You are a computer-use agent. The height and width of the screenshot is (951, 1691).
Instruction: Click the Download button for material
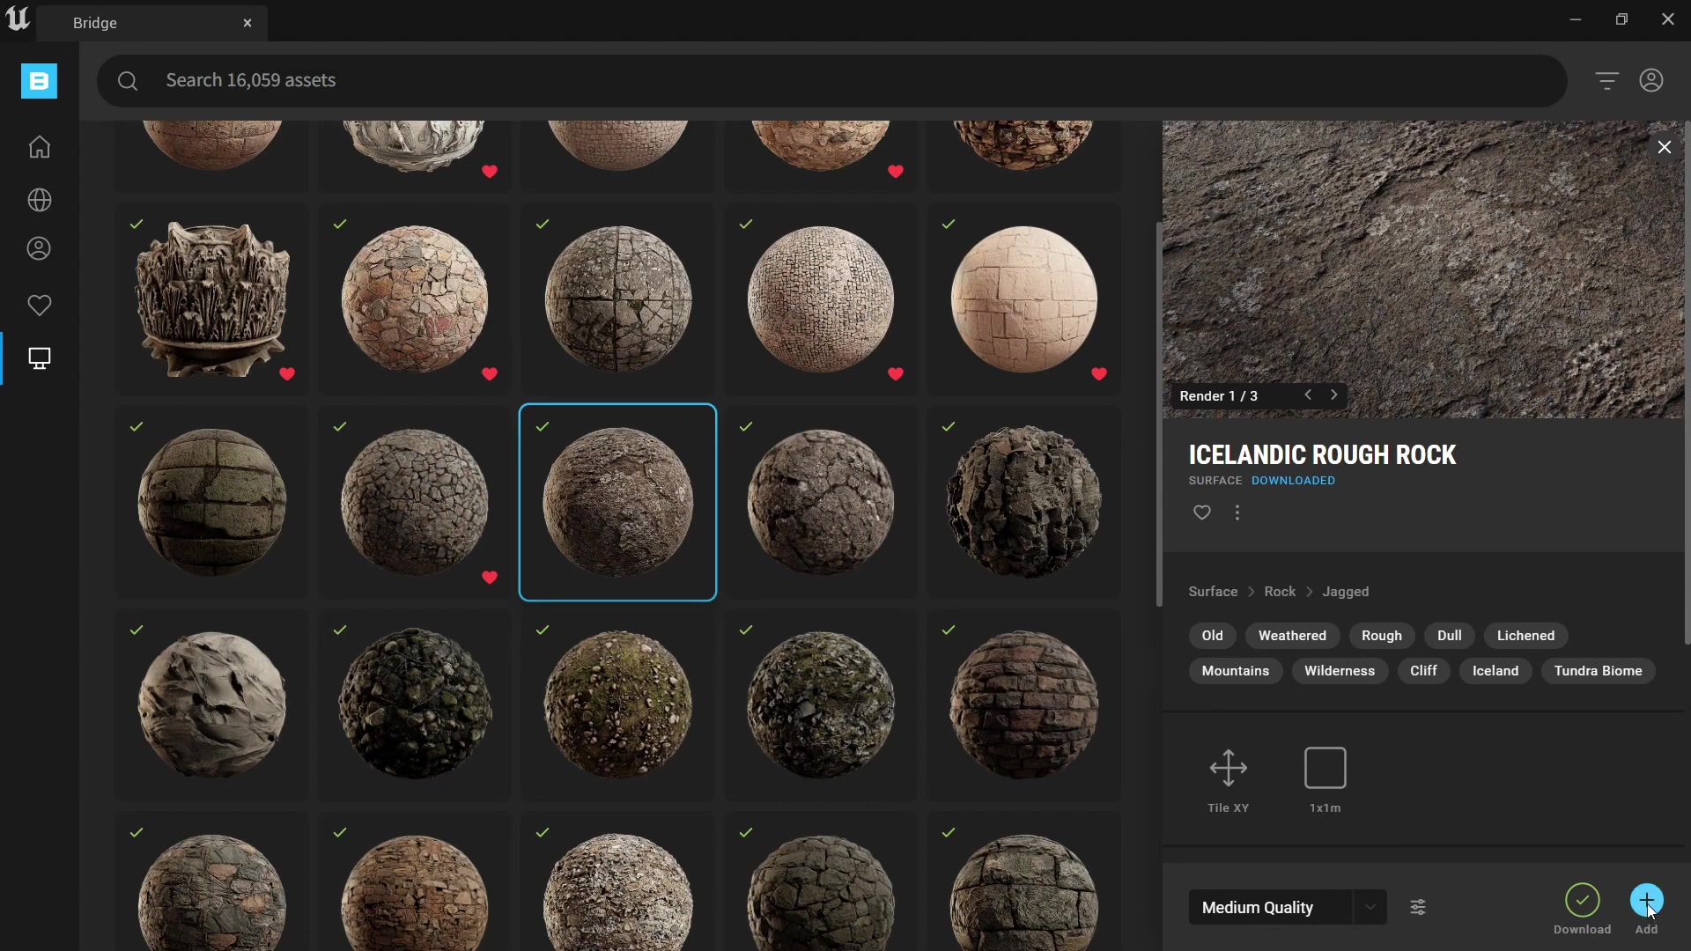coord(1583,900)
